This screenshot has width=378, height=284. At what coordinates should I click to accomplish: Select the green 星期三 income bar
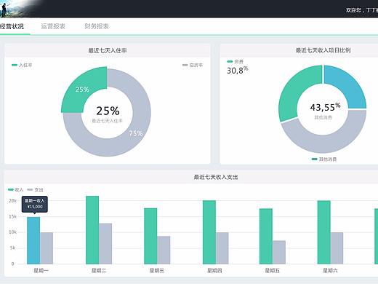pyautogui.click(x=150, y=236)
